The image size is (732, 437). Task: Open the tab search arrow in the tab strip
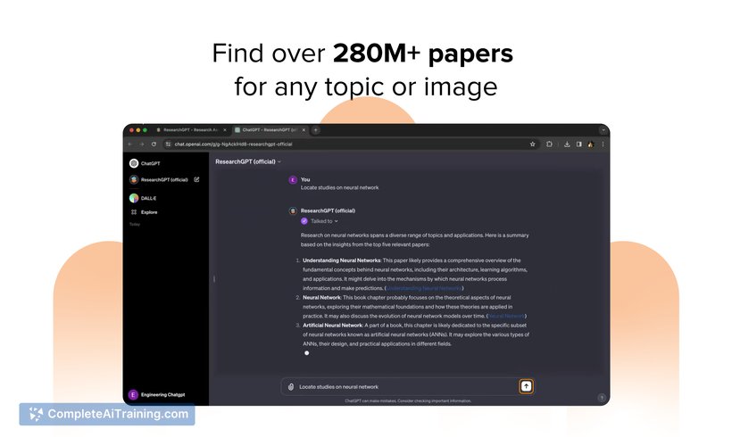click(603, 130)
